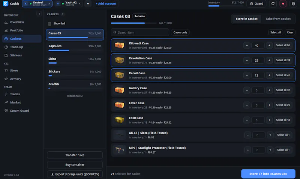Select the Cases 03 casket
This screenshot has height=179, width=300.
(x=75, y=35)
